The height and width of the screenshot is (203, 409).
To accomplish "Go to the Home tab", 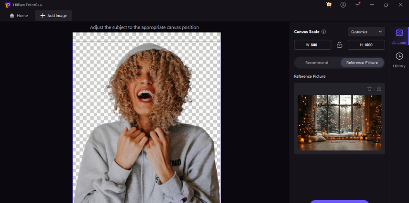I will [19, 16].
